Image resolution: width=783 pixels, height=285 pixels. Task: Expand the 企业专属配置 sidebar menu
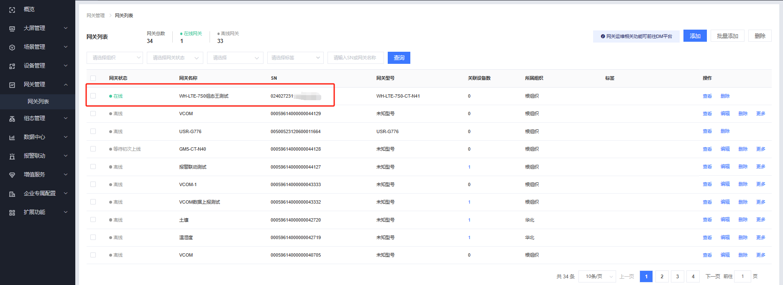(x=39, y=194)
